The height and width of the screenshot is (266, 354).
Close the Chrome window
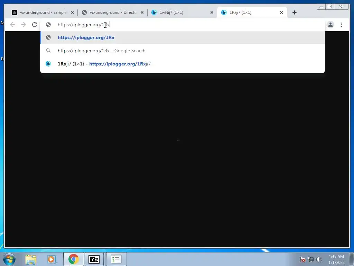(x=342, y=7)
